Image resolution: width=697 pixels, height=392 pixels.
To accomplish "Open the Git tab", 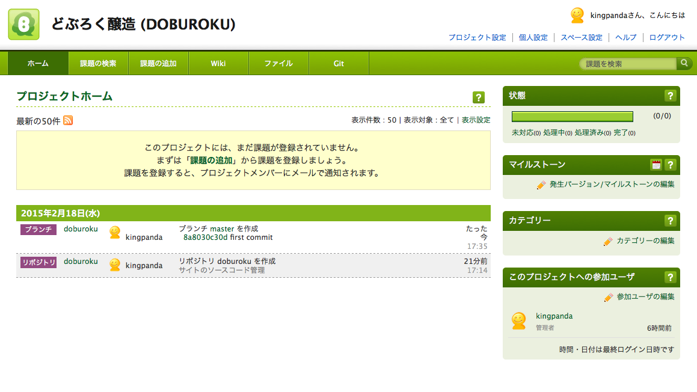I will 339,63.
